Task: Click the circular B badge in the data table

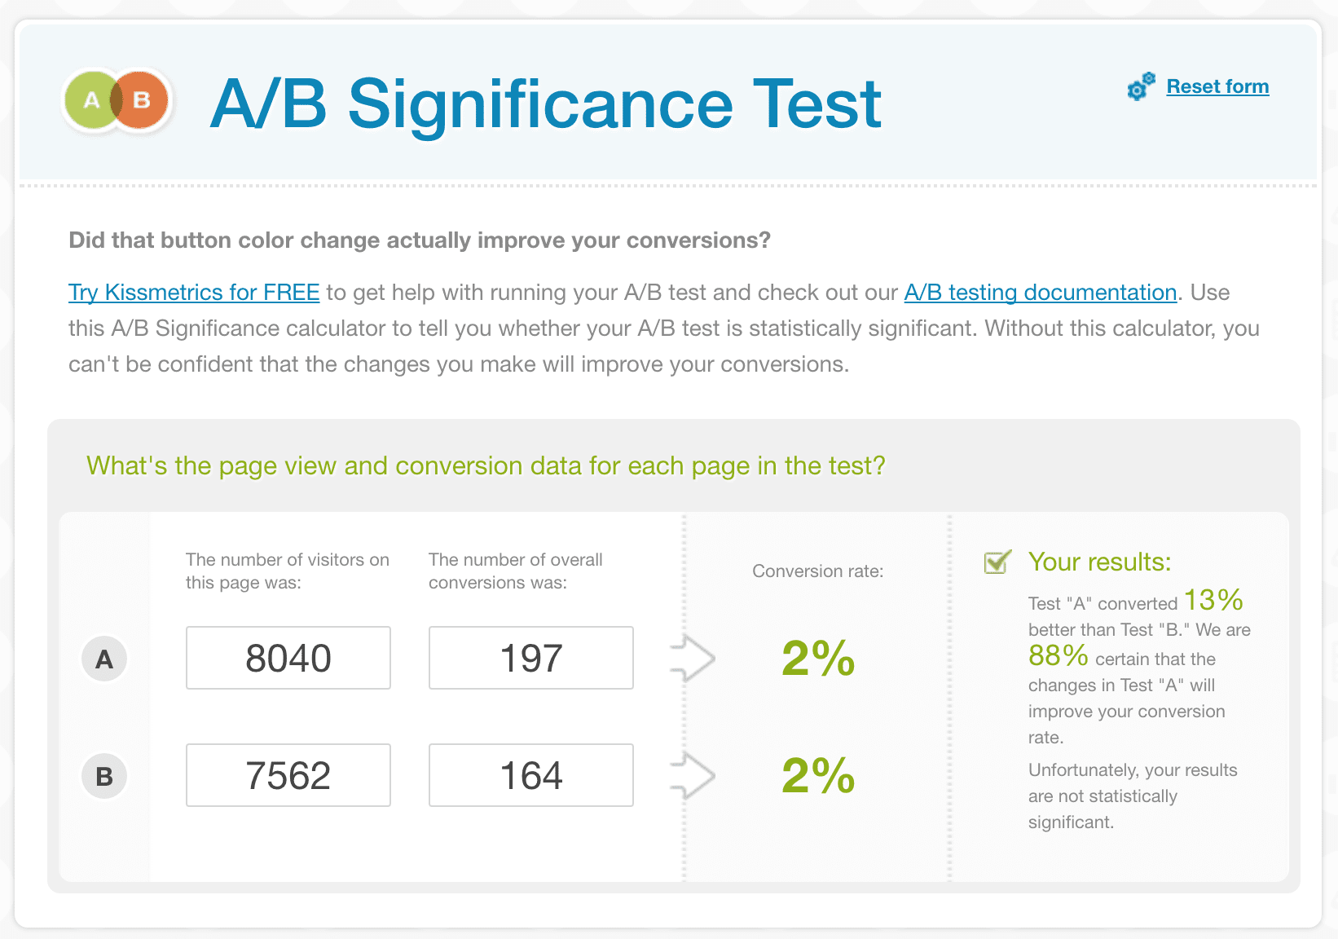Action: click(x=103, y=776)
